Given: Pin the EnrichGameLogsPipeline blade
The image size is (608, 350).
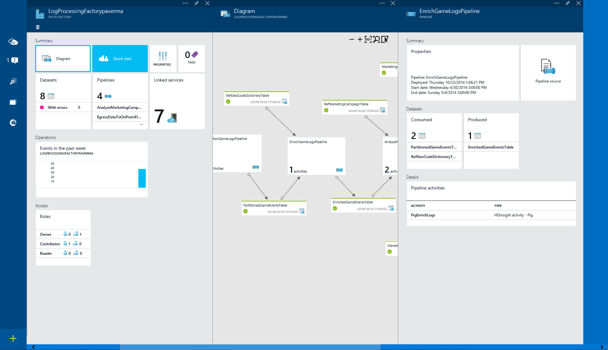Looking at the screenshot, I should (568, 3).
